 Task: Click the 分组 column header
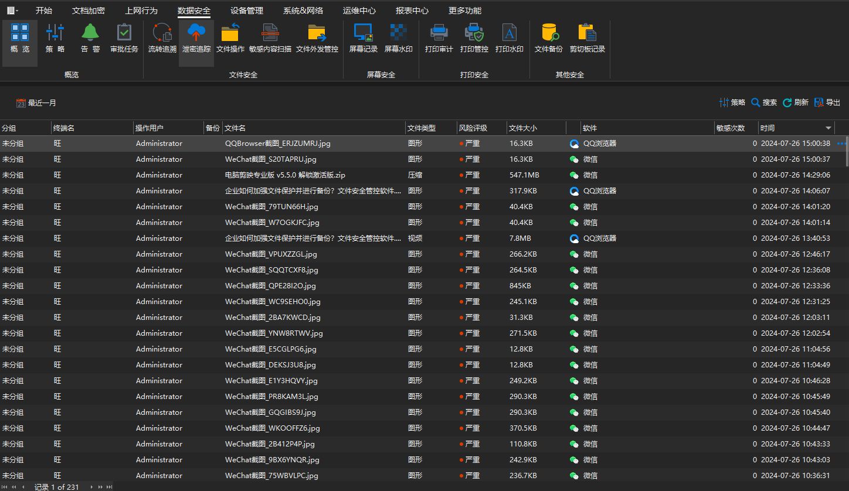click(25, 128)
